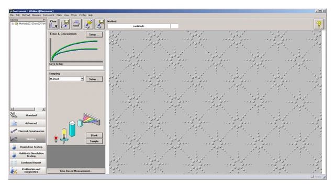
Task: Click the Sample button
Action: [94, 142]
